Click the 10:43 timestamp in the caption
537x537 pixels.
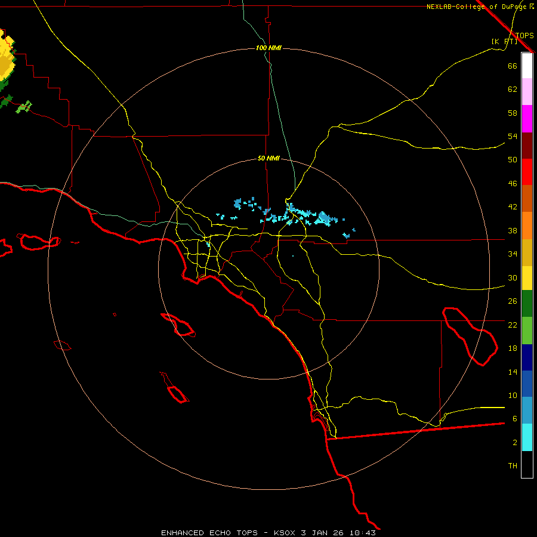[x=363, y=533]
